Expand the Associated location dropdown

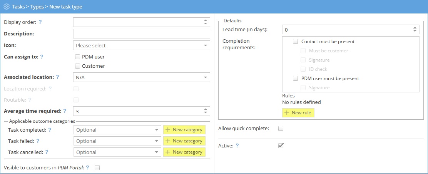[x=141, y=77]
